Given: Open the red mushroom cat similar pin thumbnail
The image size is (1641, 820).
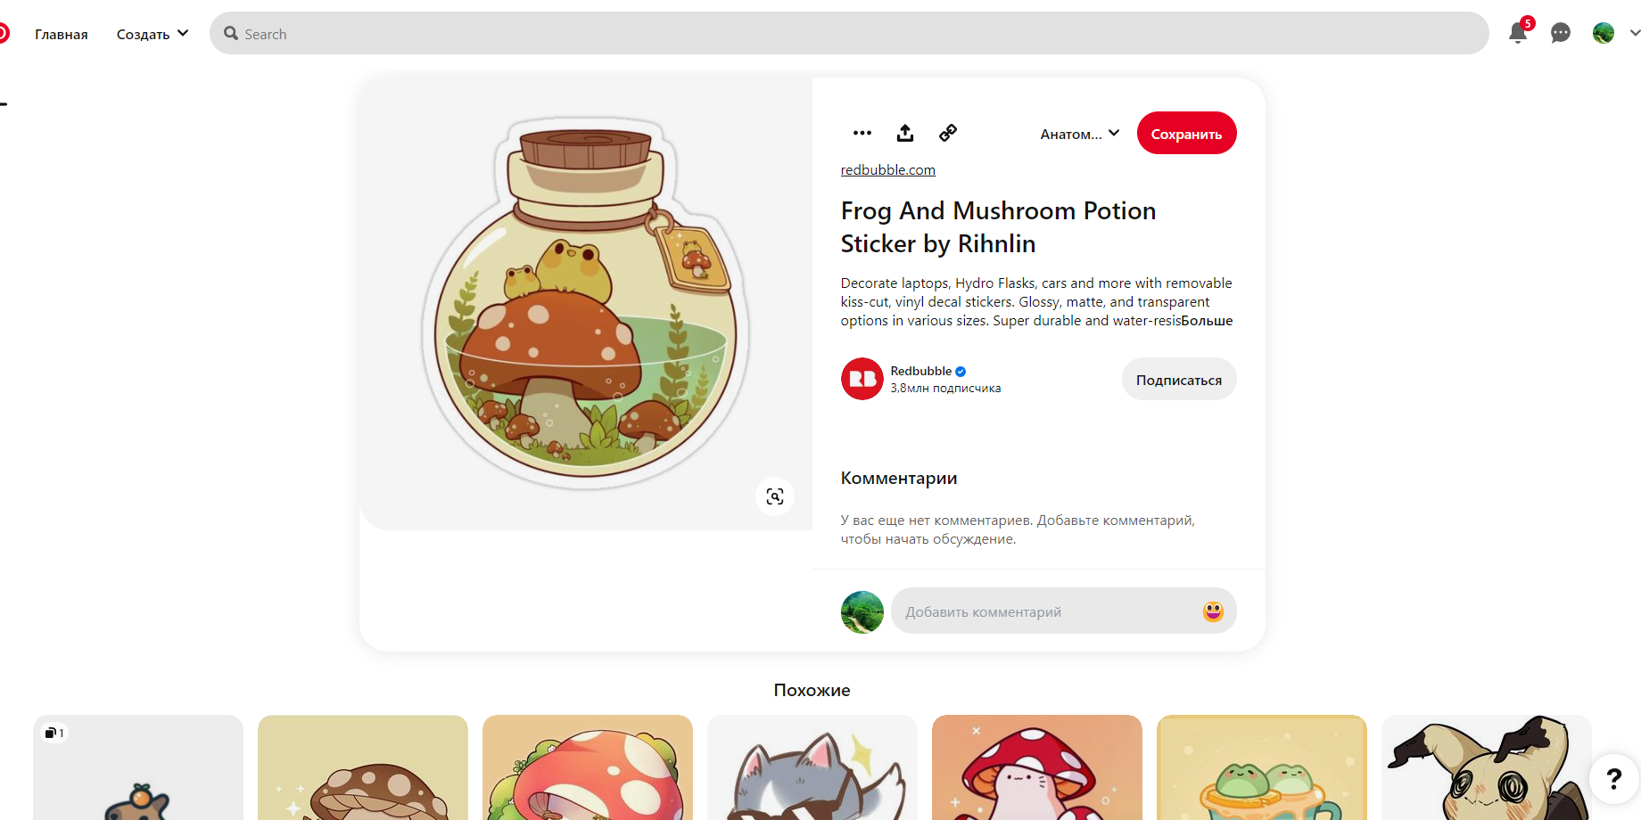Looking at the screenshot, I should [x=1036, y=767].
